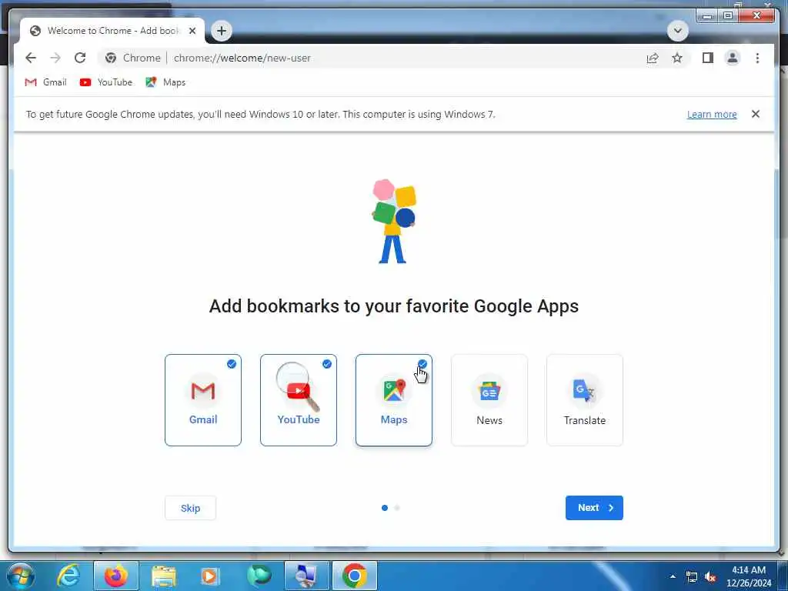Viewport: 788px width, 591px height.
Task: Select the Welcome to Chrome tab
Action: 112,31
